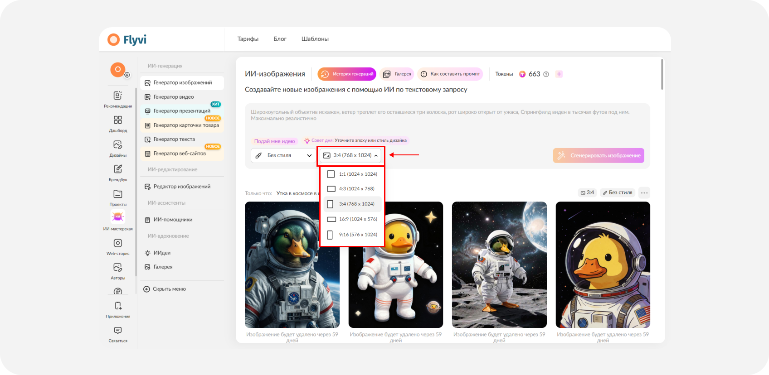Open Проекты folder icon
The width and height of the screenshot is (769, 375).
[118, 194]
